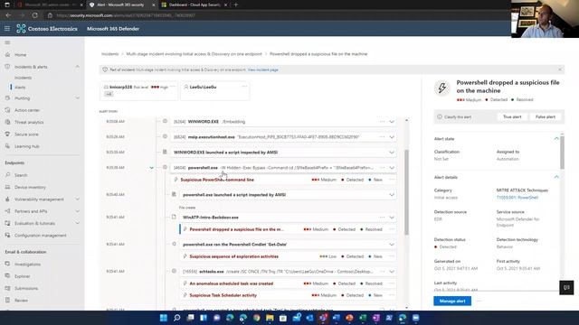The height and width of the screenshot is (325, 579).
Task: Open a new browser tab
Action: tap(236, 5)
